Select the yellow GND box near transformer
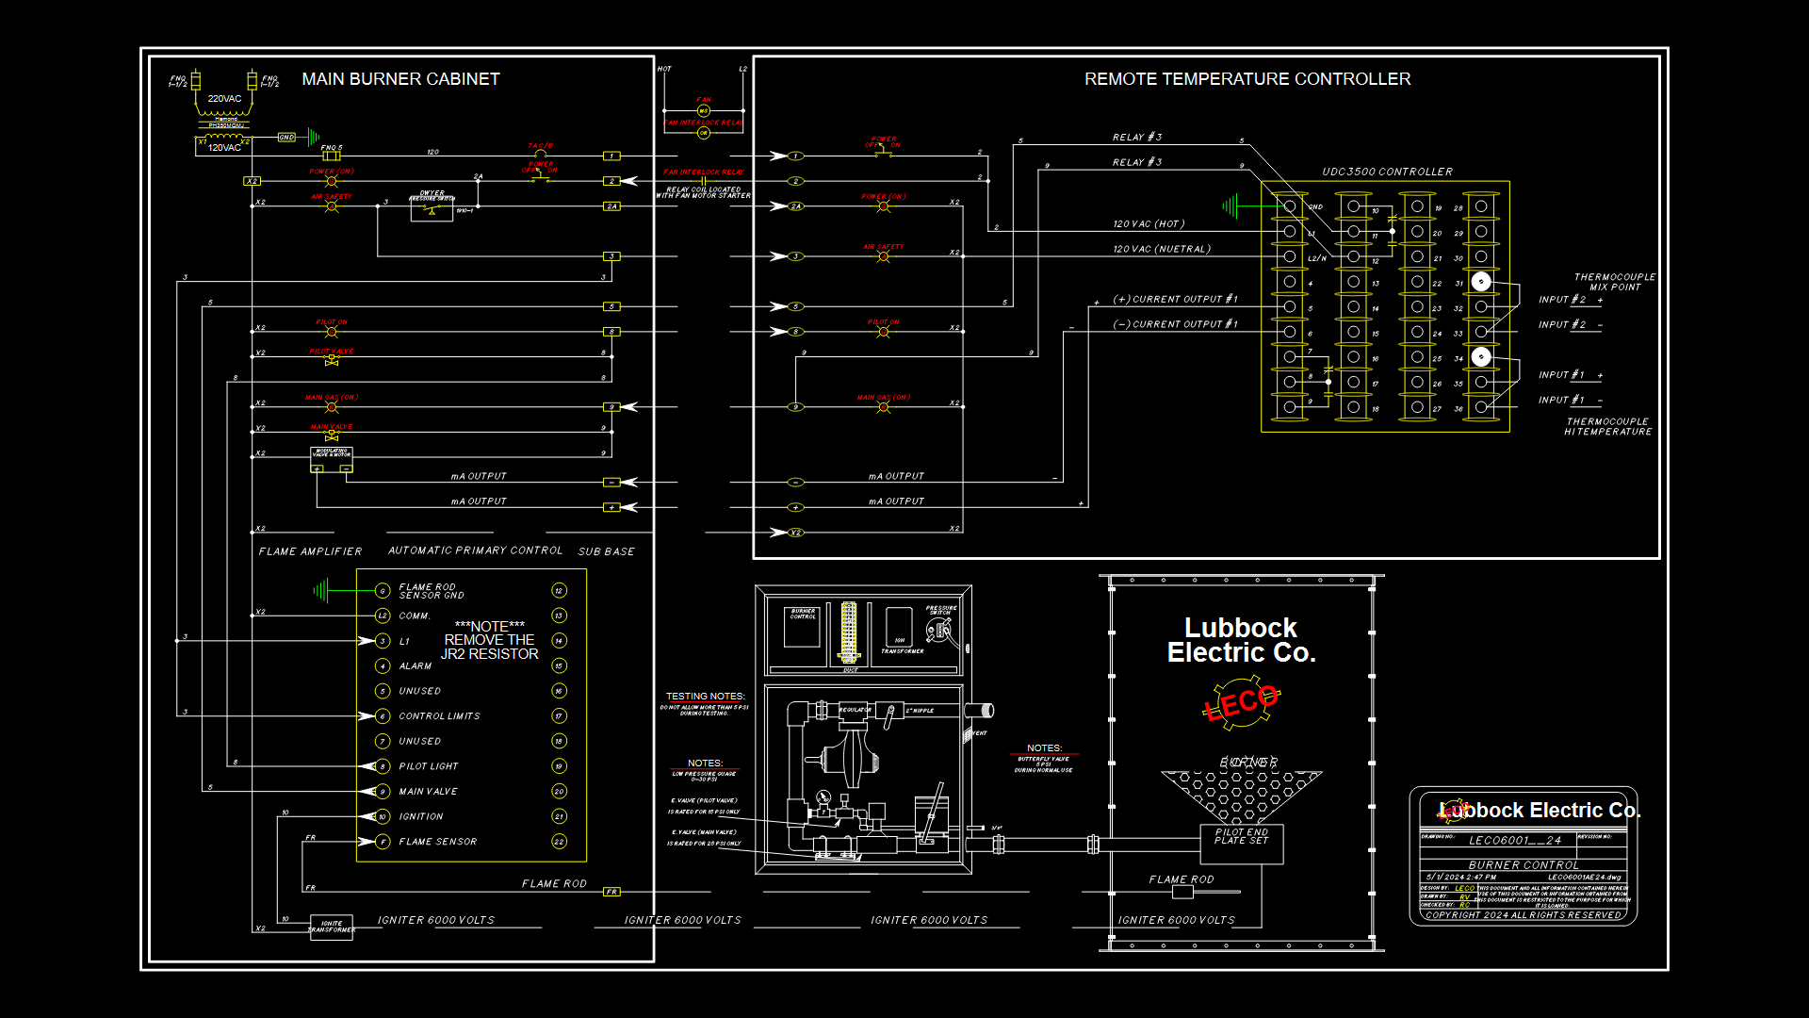Image resolution: width=1809 pixels, height=1018 pixels. tap(286, 137)
